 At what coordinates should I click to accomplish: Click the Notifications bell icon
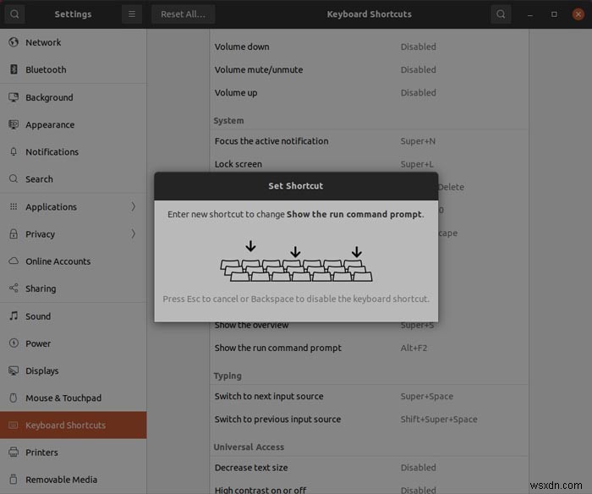coord(14,151)
